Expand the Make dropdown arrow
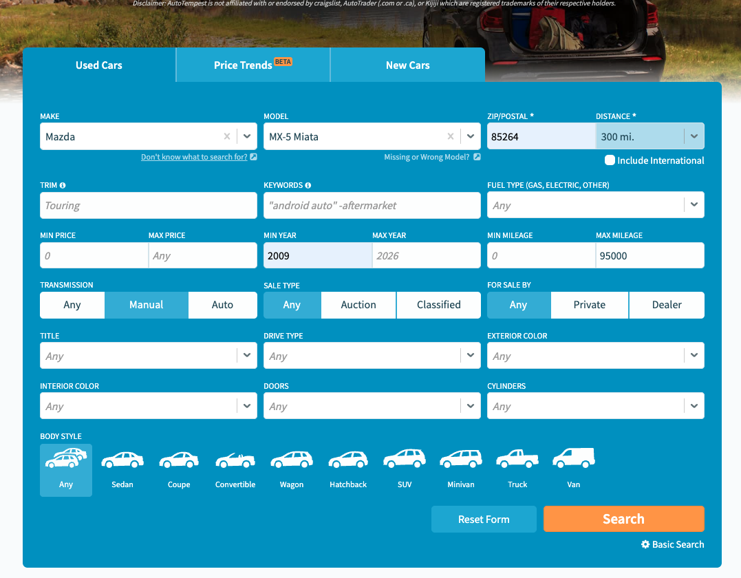 click(247, 136)
